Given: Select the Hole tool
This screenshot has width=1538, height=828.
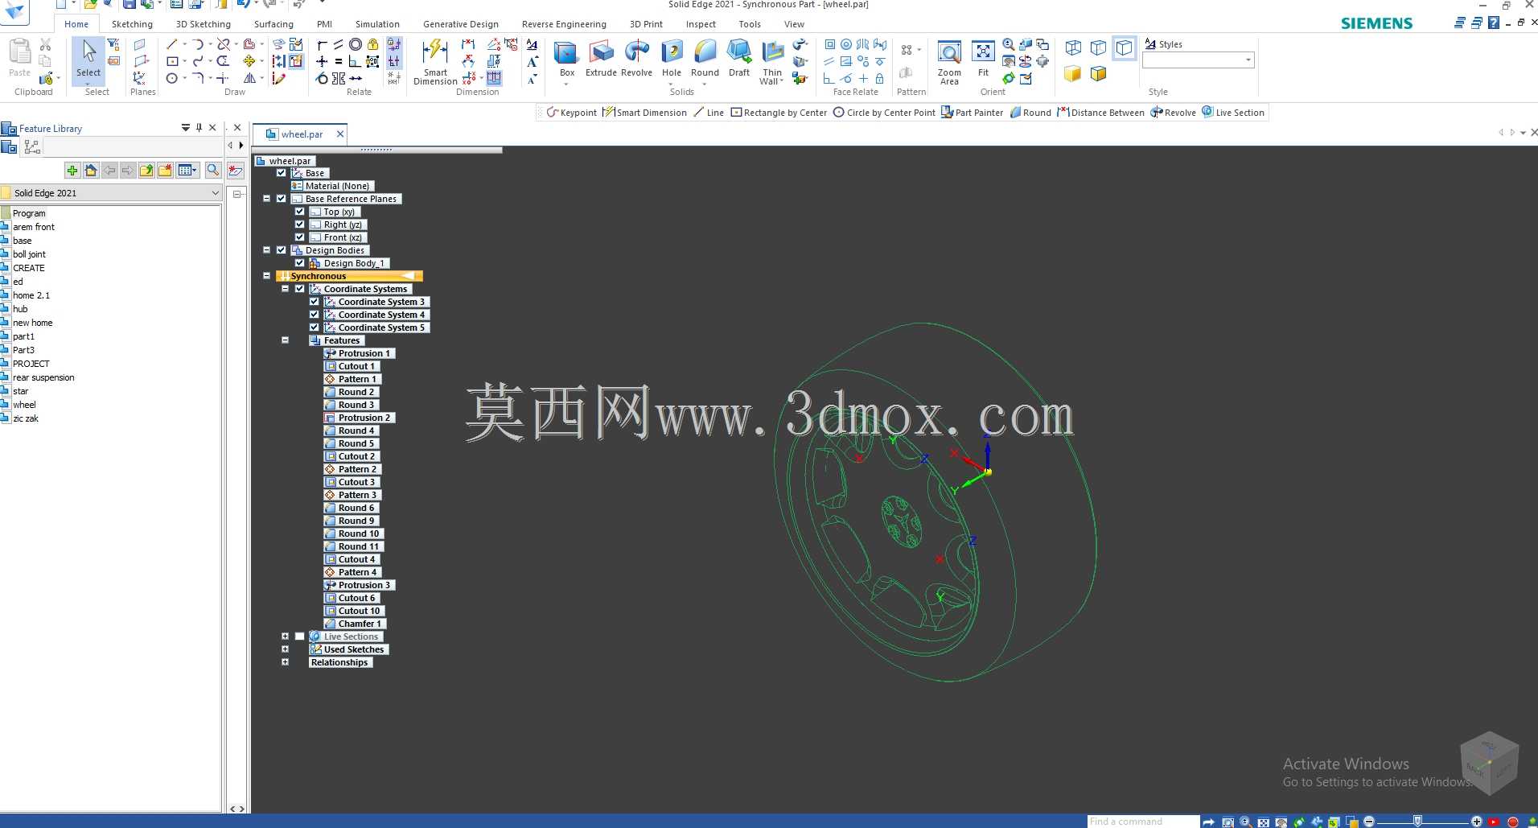Looking at the screenshot, I should (x=672, y=60).
